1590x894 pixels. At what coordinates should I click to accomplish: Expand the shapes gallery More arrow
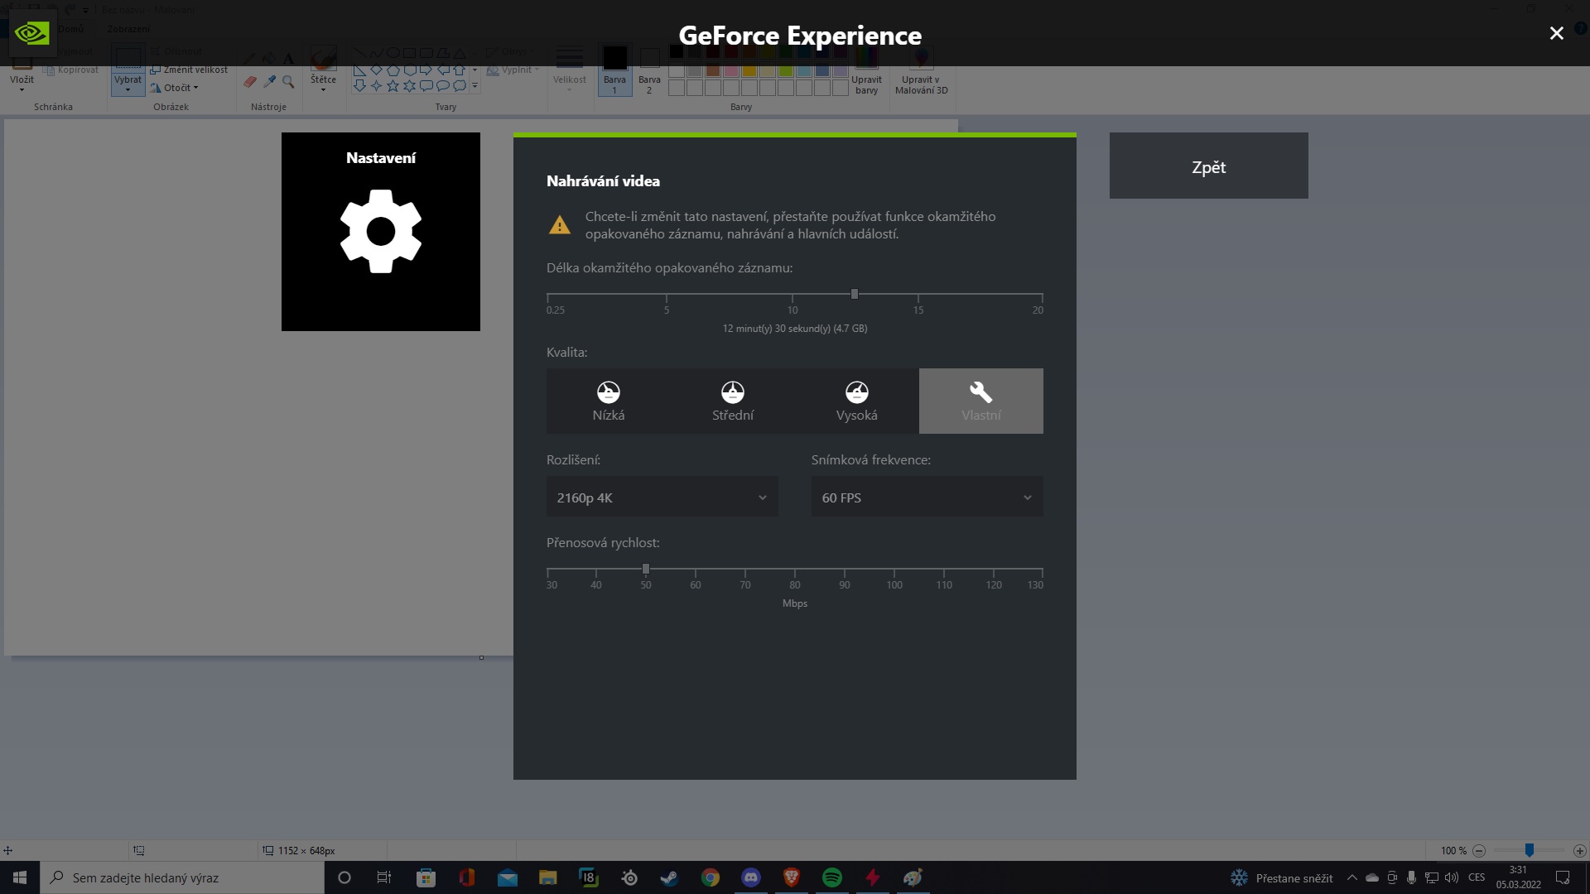coord(475,85)
